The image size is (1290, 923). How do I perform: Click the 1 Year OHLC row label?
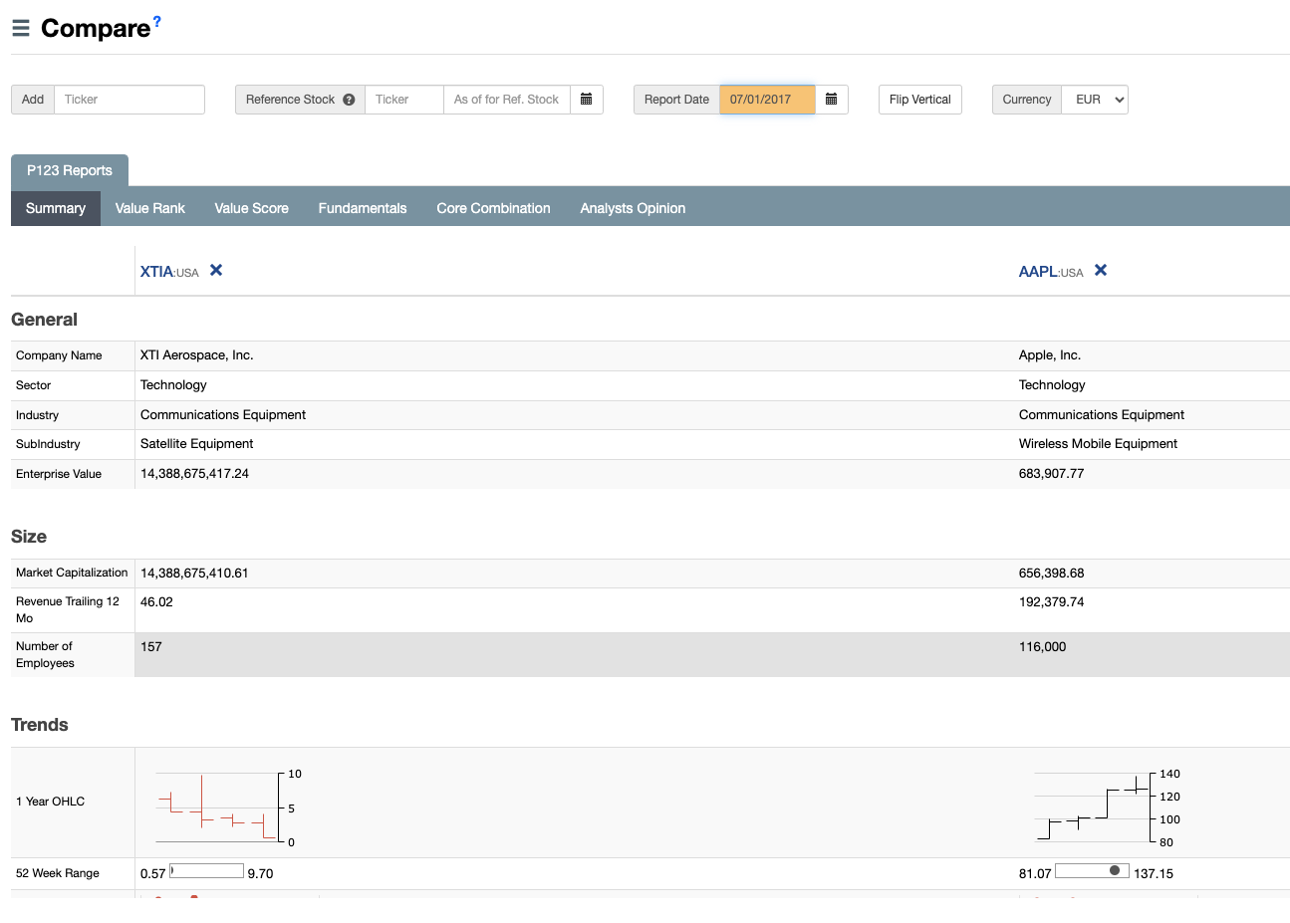click(x=51, y=802)
